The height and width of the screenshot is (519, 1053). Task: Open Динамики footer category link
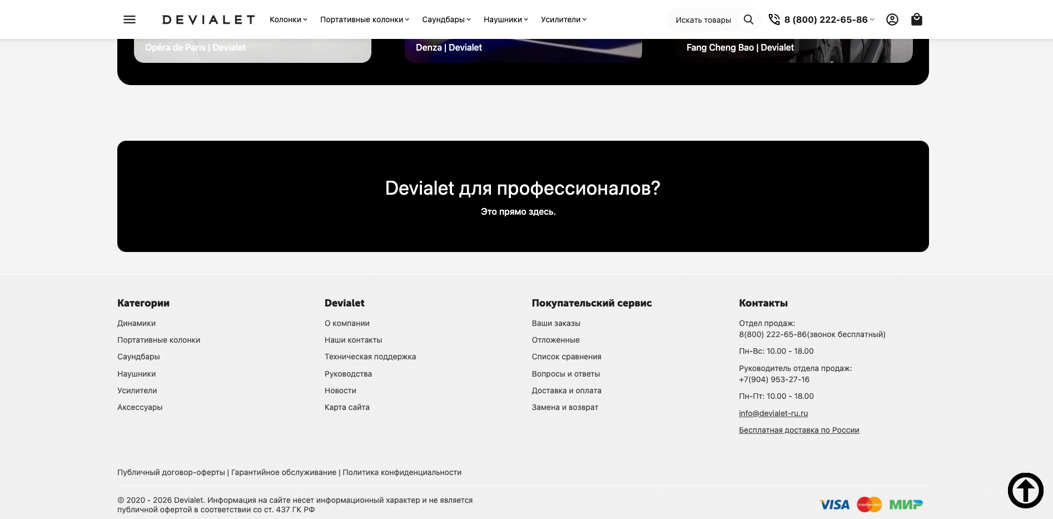point(136,323)
